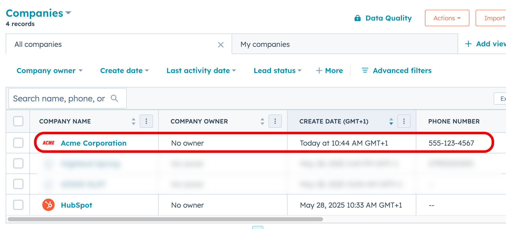The width and height of the screenshot is (506, 229).
Task: Click the 4 records count text
Action: click(x=20, y=24)
